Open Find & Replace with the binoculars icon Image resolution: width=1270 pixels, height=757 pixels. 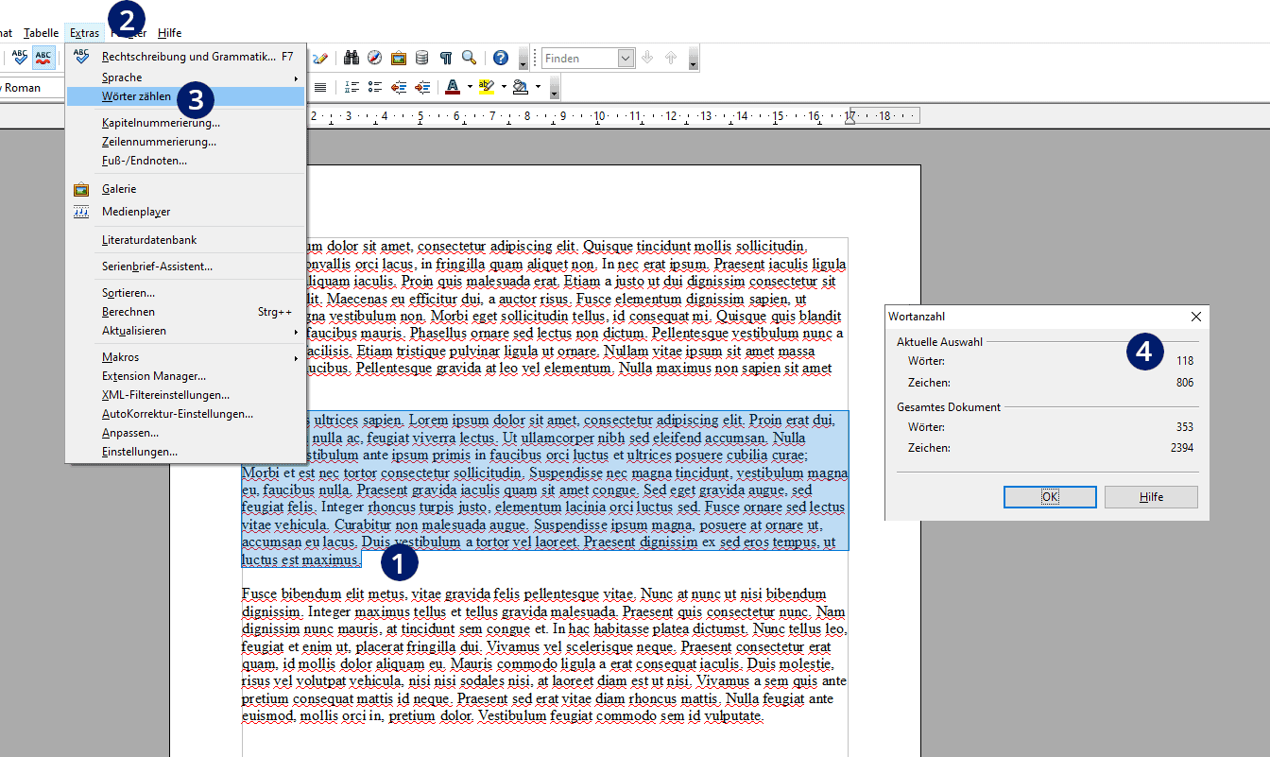[x=352, y=58]
